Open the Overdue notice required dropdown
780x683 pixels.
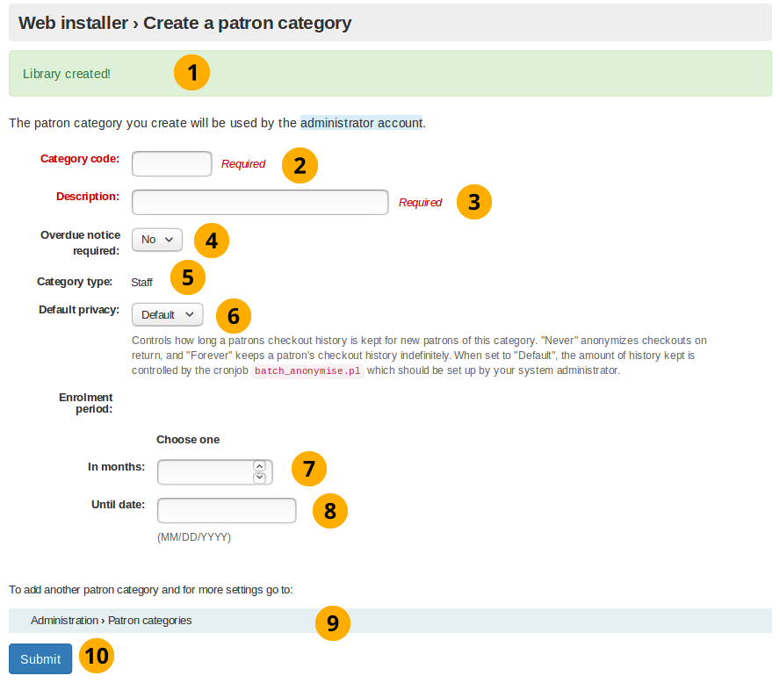tap(157, 240)
